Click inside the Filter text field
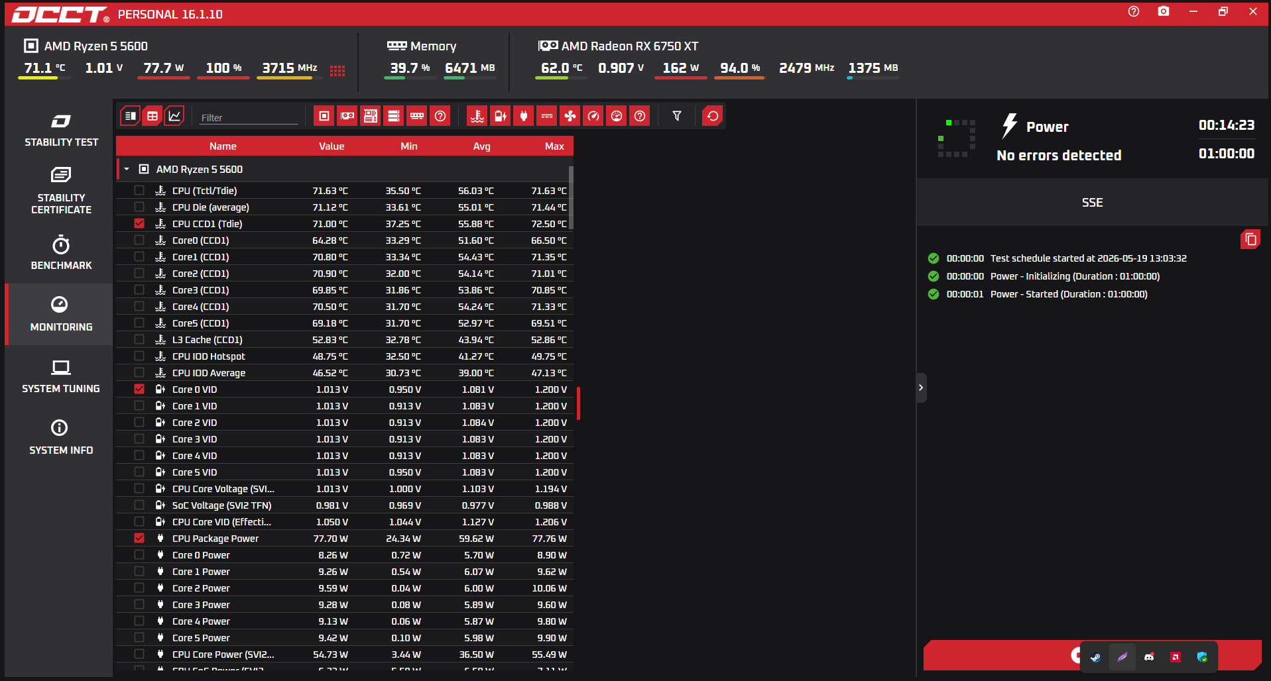Screen dimensions: 1271x681 [249, 117]
